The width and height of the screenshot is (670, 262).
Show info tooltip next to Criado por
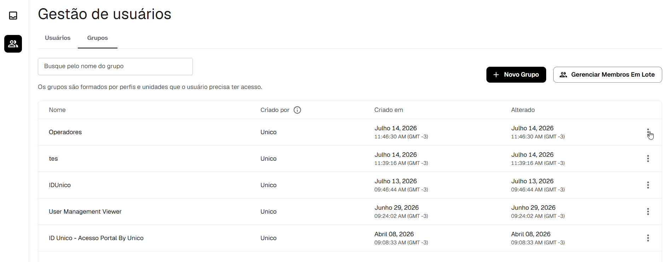[x=298, y=110]
